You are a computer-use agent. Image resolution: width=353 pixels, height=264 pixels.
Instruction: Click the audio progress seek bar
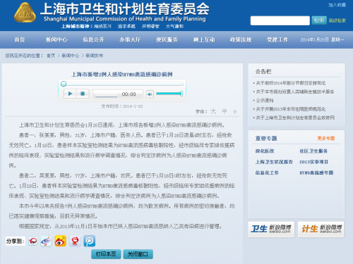(x=122, y=84)
